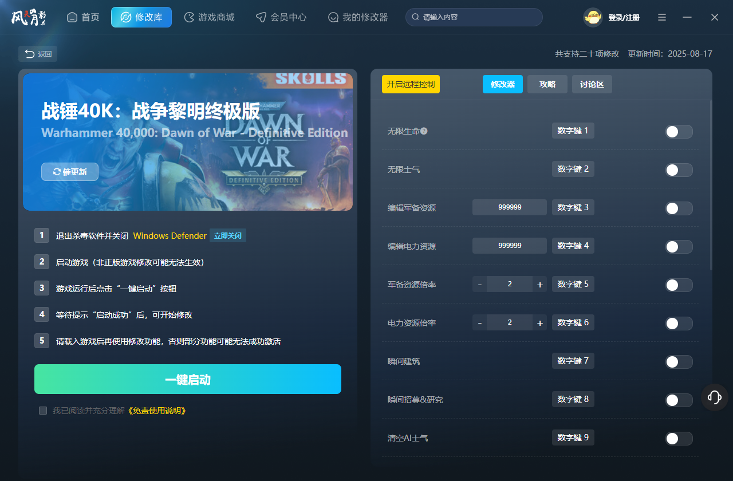Screen dimensions: 733x481
Task: Click 立即关闭 Windows Defender button
Action: tap(228, 235)
